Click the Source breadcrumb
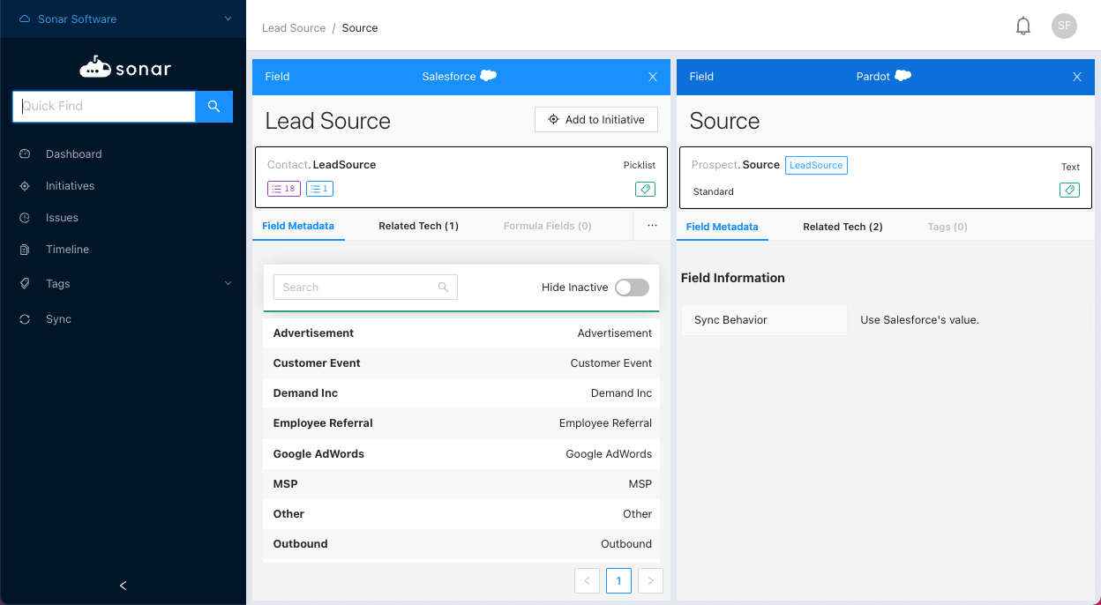The image size is (1101, 605). [x=359, y=28]
